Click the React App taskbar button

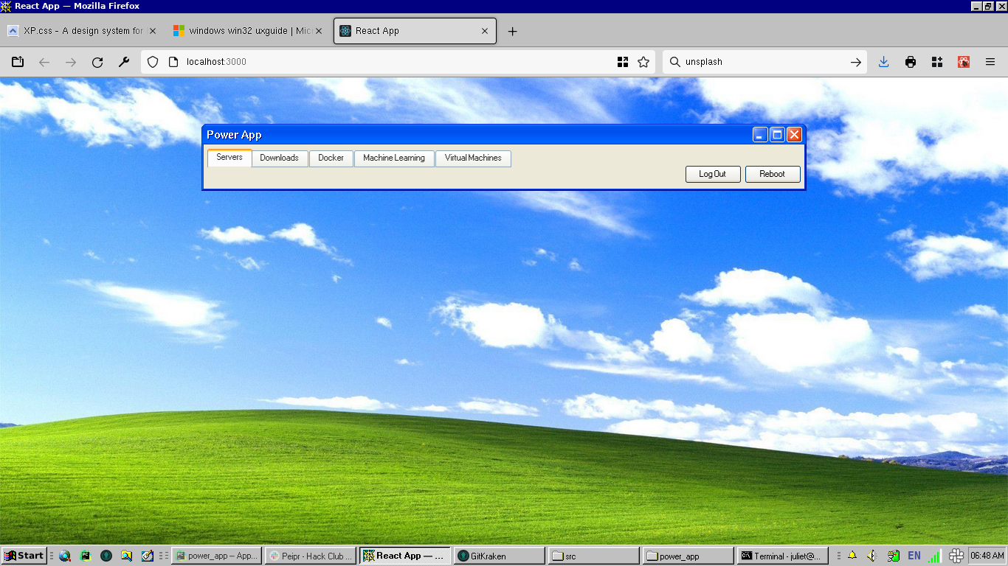(405, 556)
